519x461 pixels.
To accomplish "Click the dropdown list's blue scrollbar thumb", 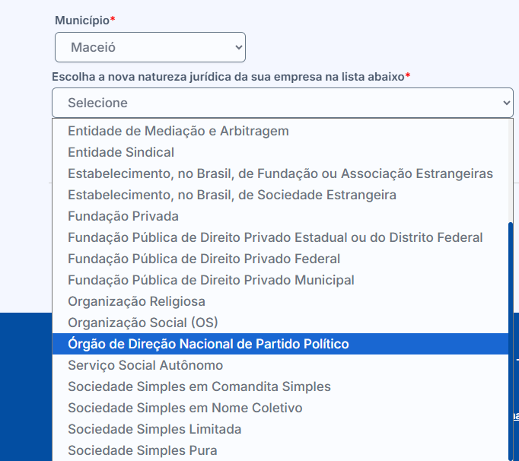I will click(511, 342).
